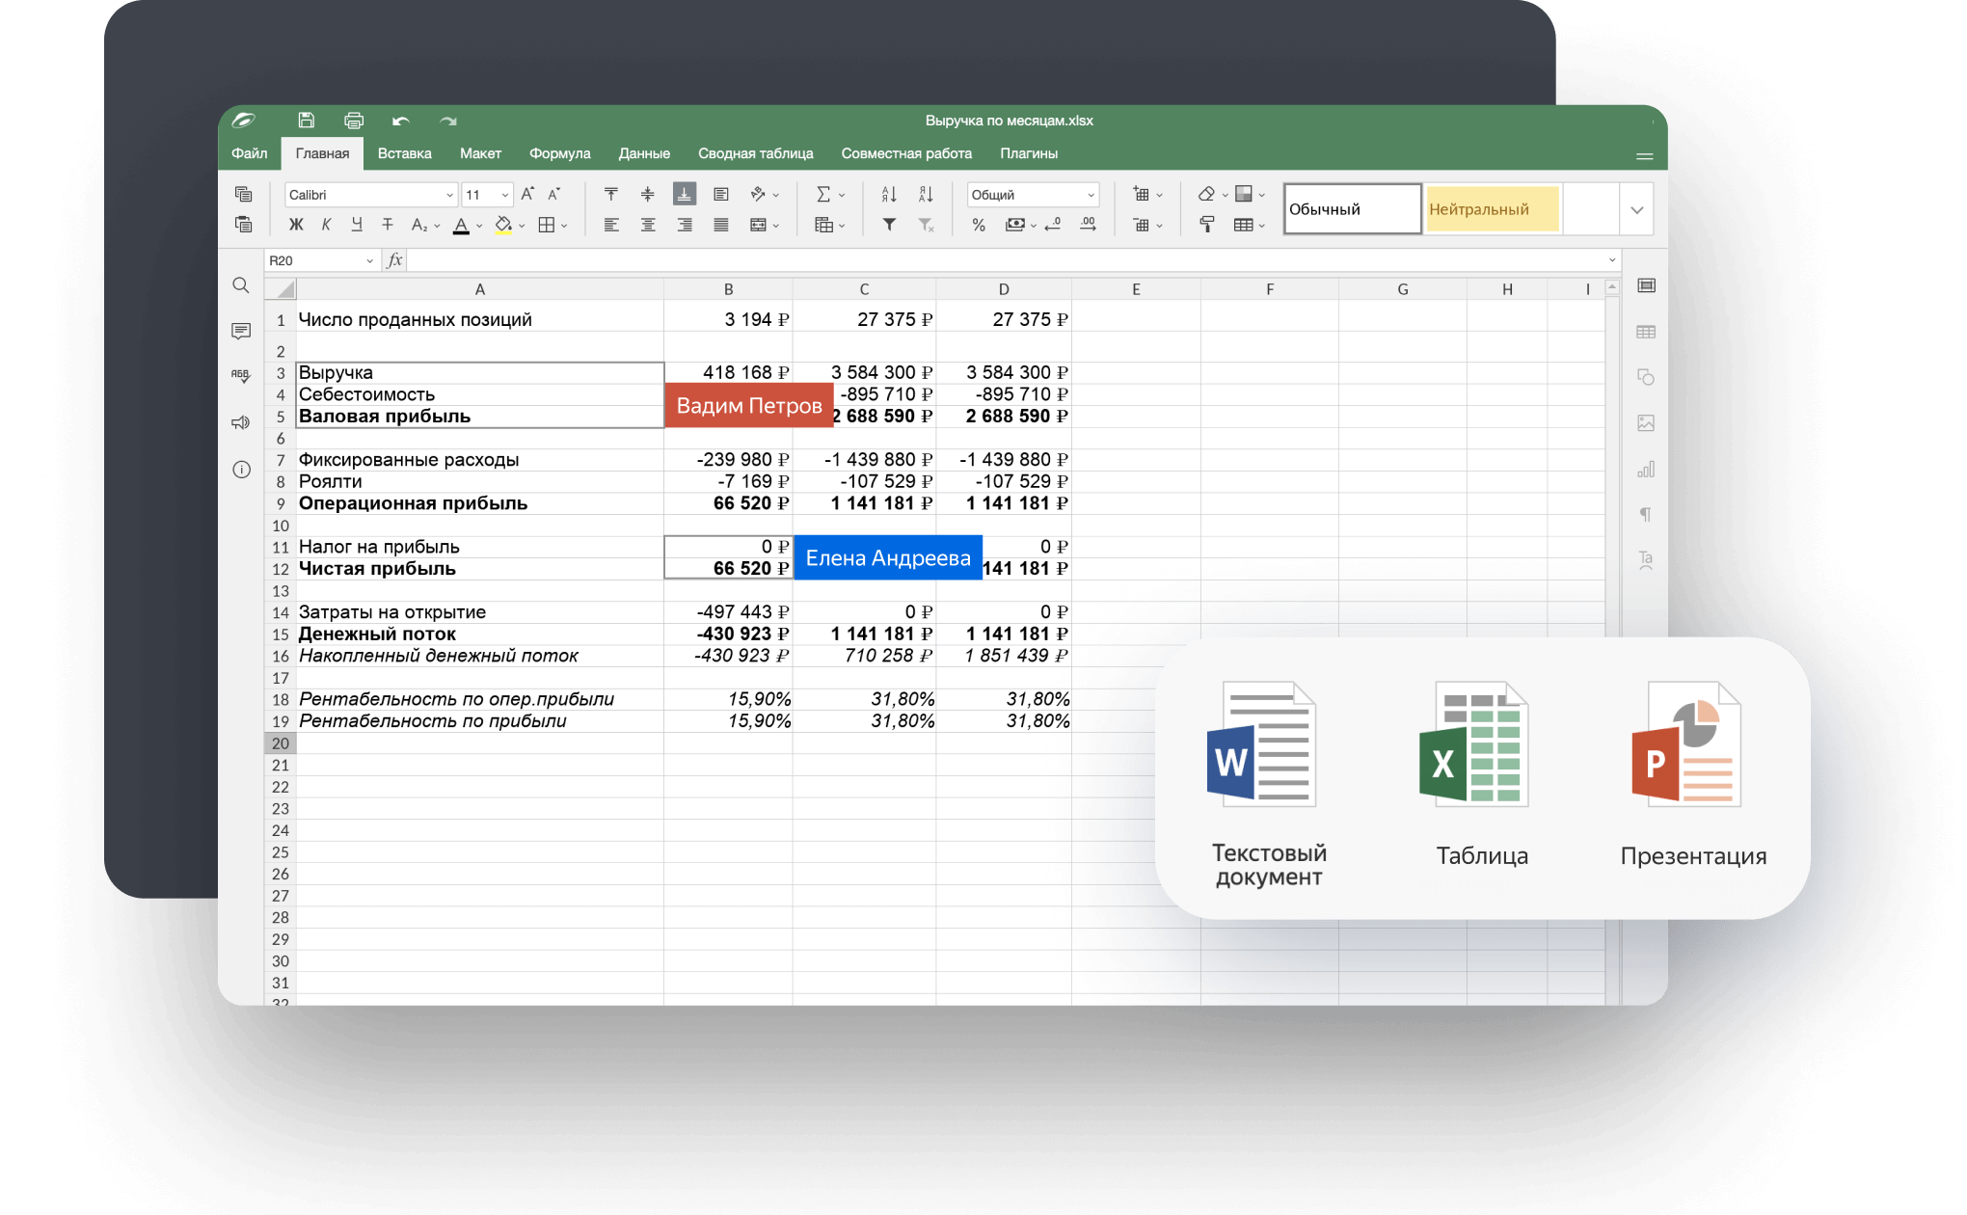
Task: Align text left
Action: (611, 225)
